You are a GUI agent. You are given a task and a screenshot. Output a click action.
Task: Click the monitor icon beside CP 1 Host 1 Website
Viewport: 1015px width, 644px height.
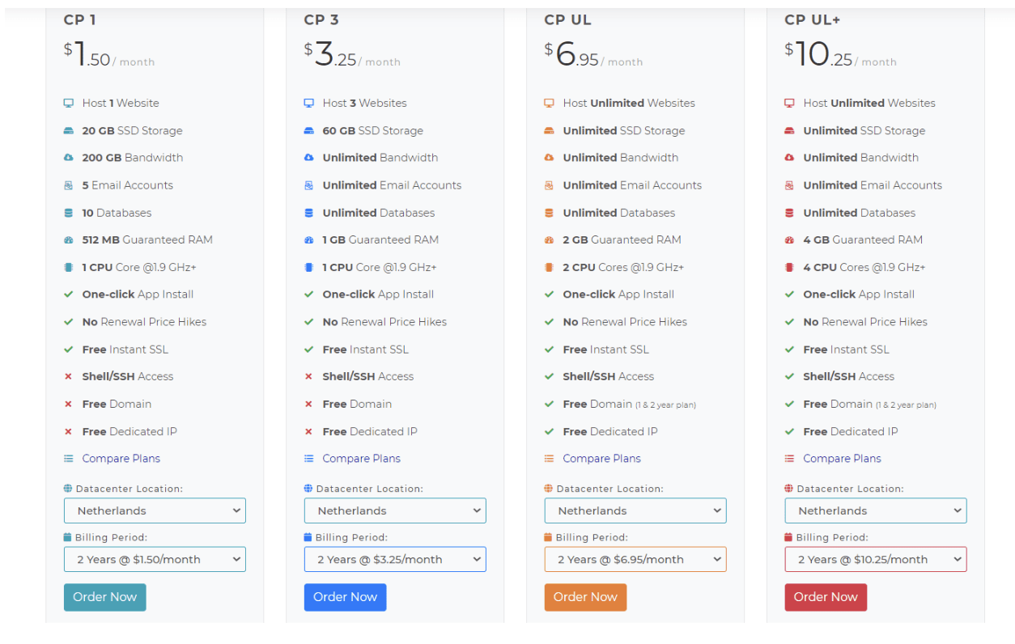click(69, 104)
